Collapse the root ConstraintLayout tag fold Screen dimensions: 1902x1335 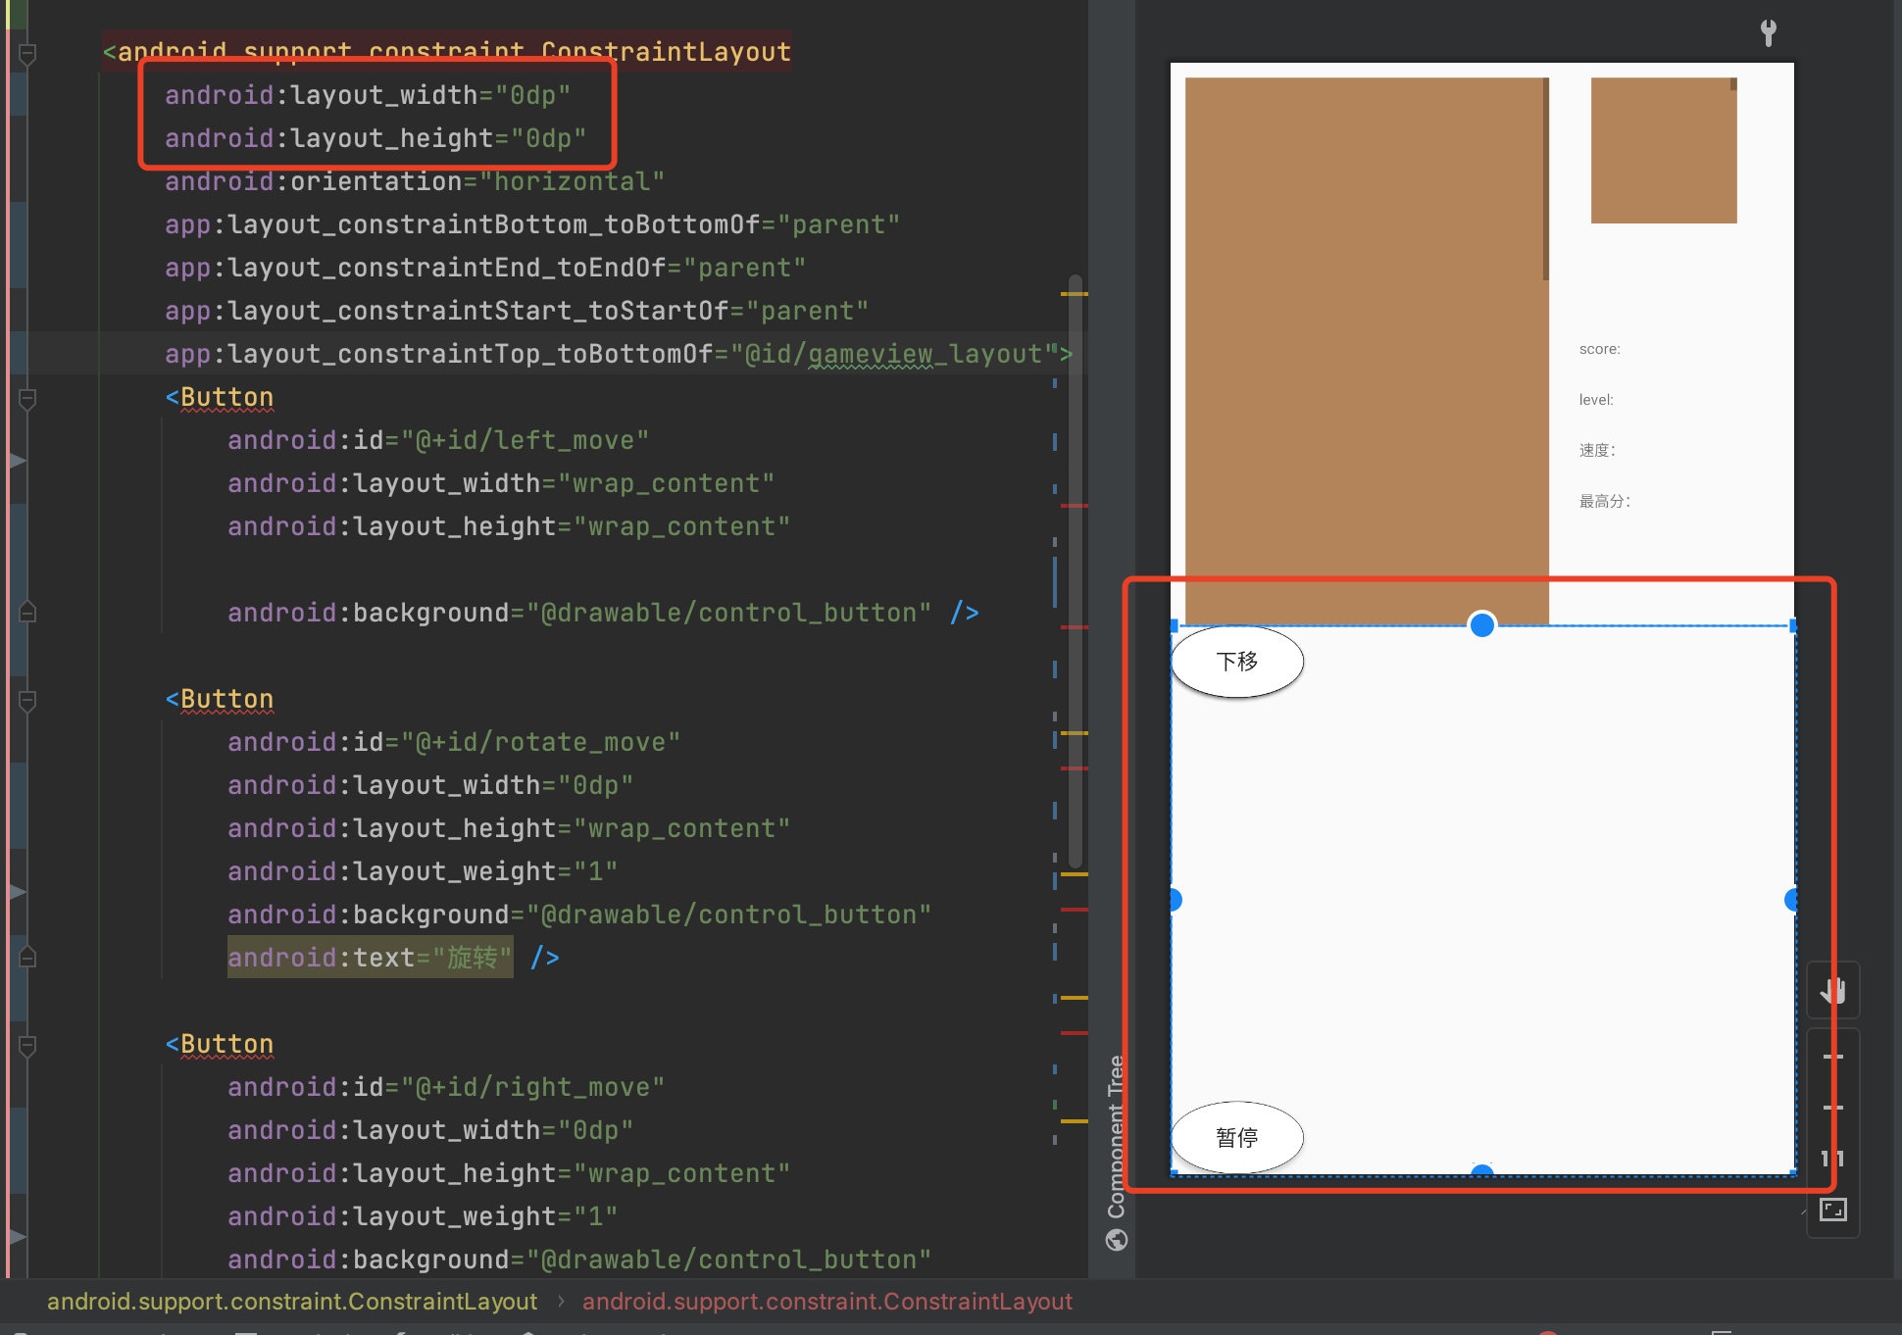27,54
